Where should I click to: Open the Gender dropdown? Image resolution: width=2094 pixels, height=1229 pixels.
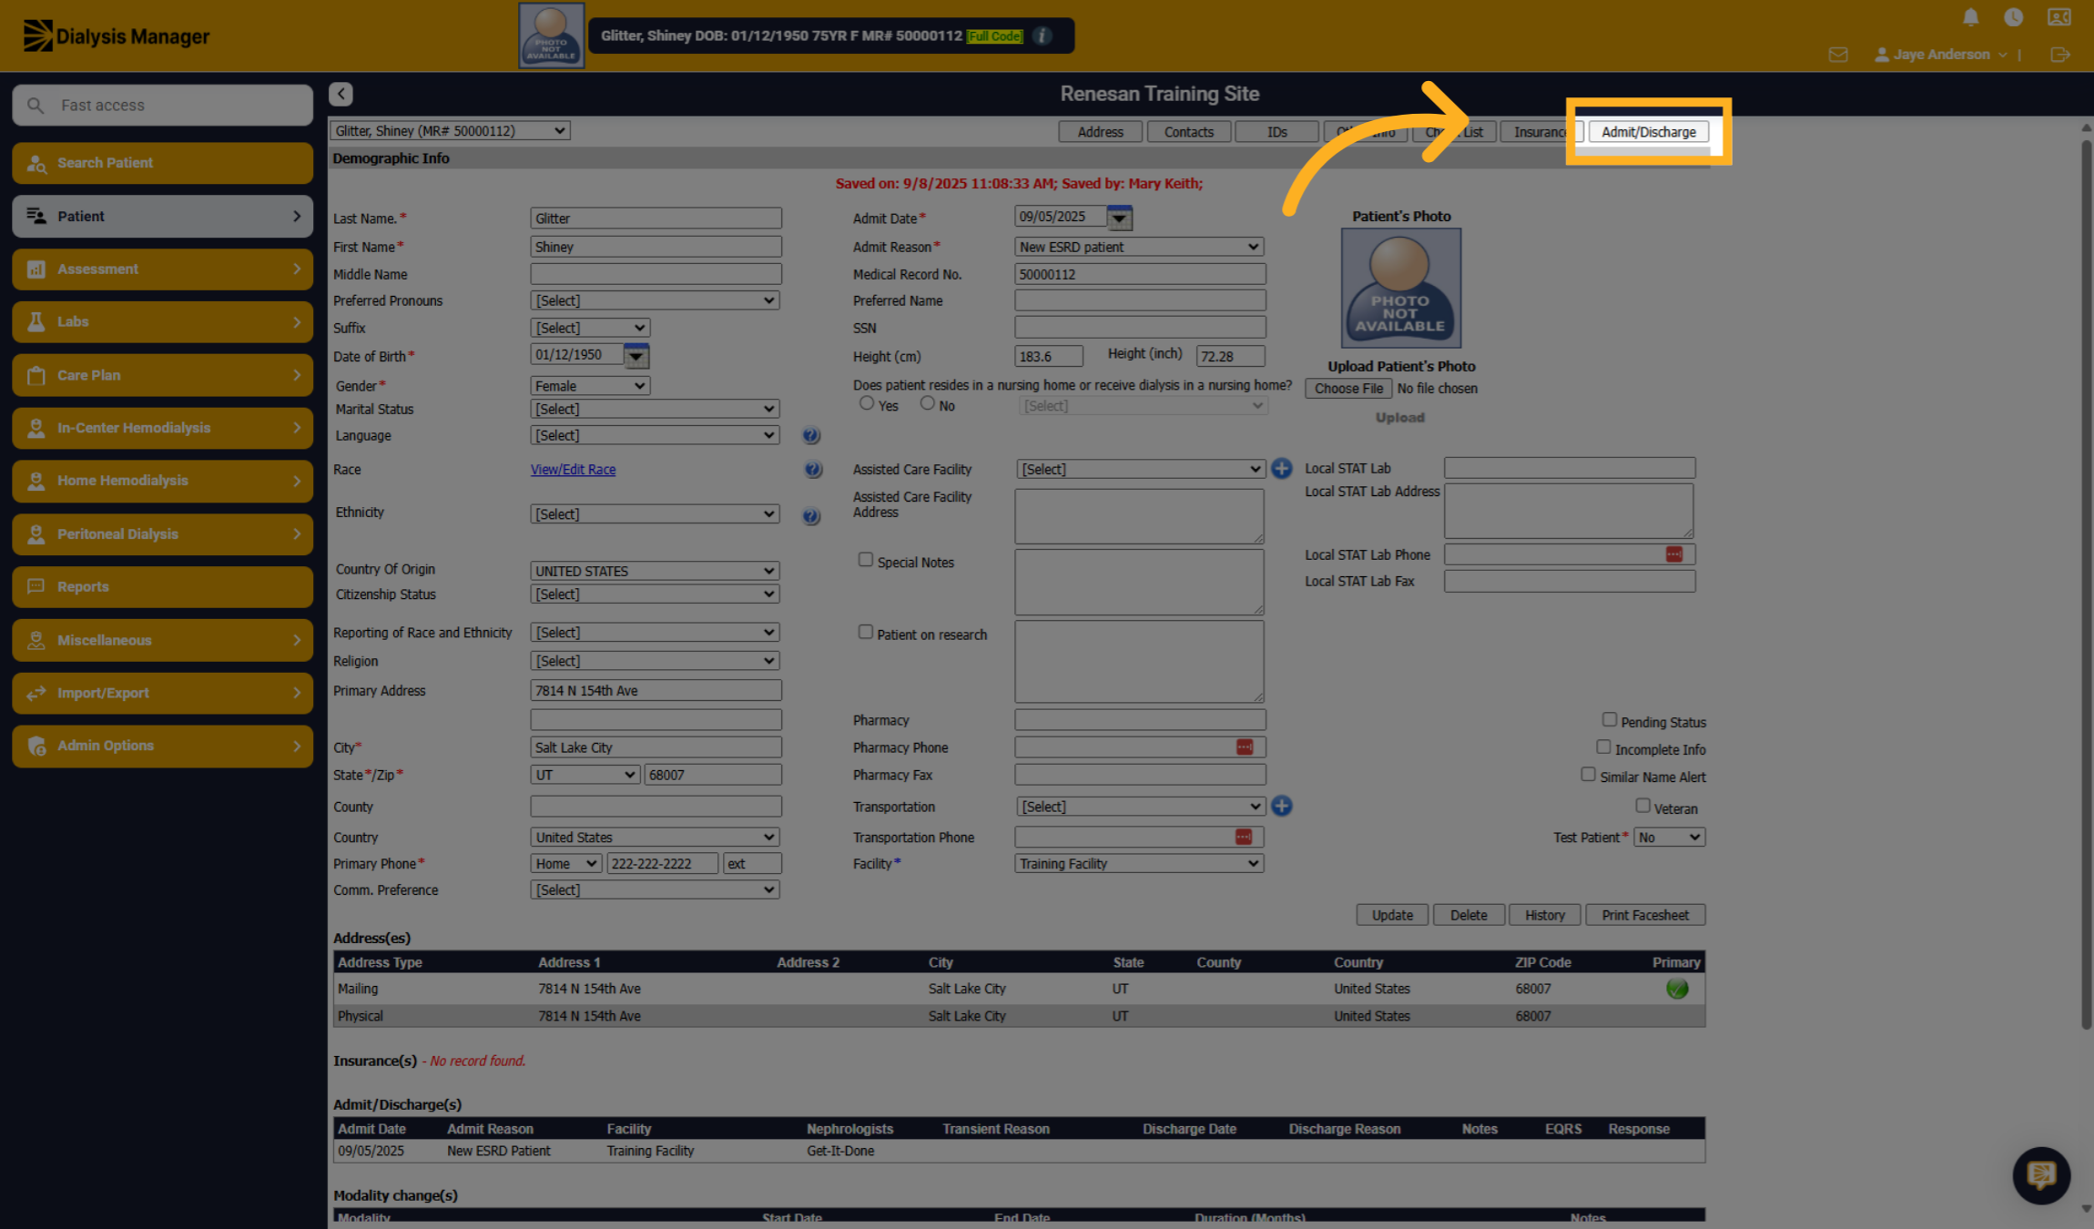click(590, 386)
